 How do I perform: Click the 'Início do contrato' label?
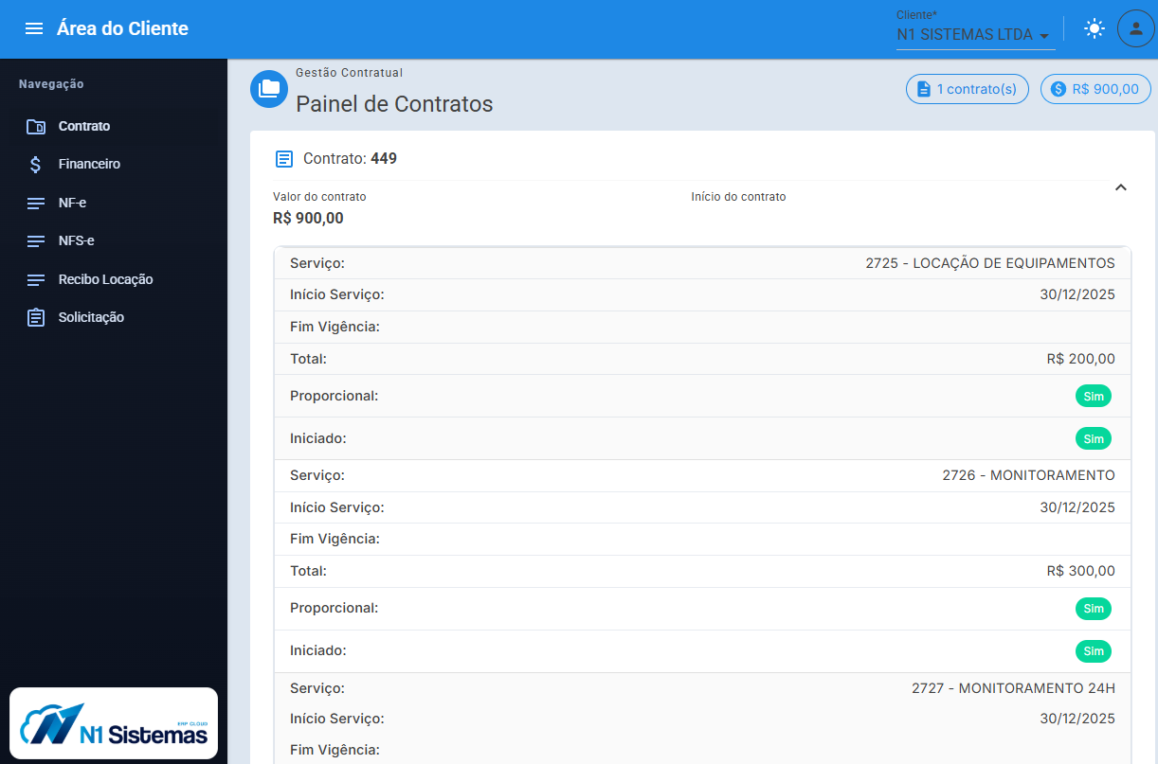coord(738,197)
